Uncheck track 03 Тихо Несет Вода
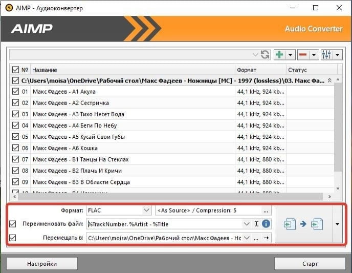352x273 pixels. coord(15,114)
